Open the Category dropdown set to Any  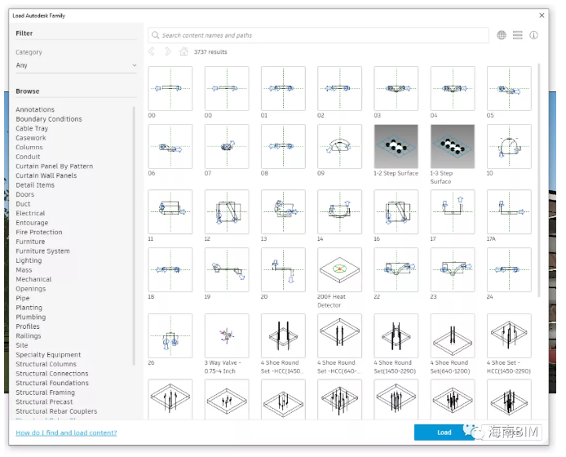coord(76,65)
